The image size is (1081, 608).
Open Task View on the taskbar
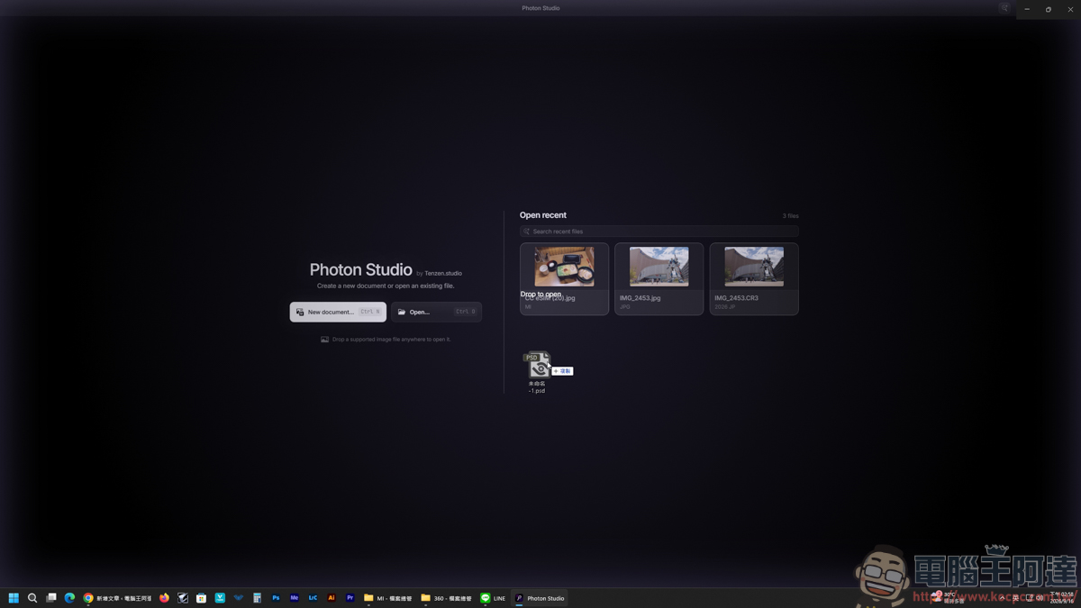[x=51, y=598]
